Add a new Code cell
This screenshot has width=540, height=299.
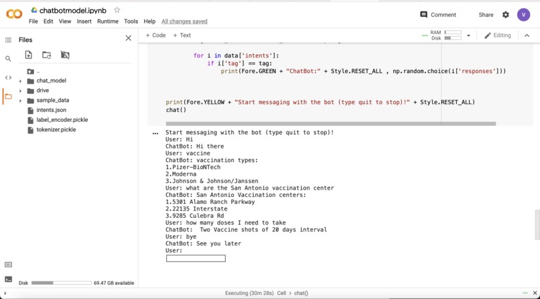(155, 35)
